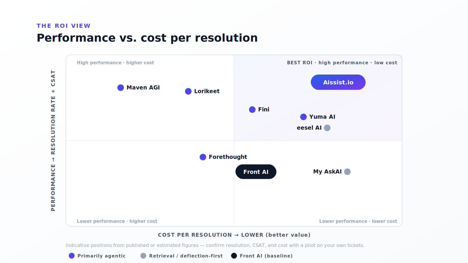Click the Lower performance · lower cost label
Screen dimensions: 468x263
pyautogui.click(x=358, y=221)
